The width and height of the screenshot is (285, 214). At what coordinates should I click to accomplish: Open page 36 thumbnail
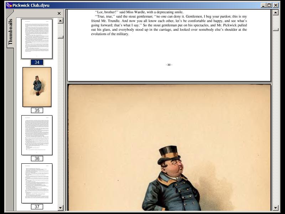coord(37,135)
